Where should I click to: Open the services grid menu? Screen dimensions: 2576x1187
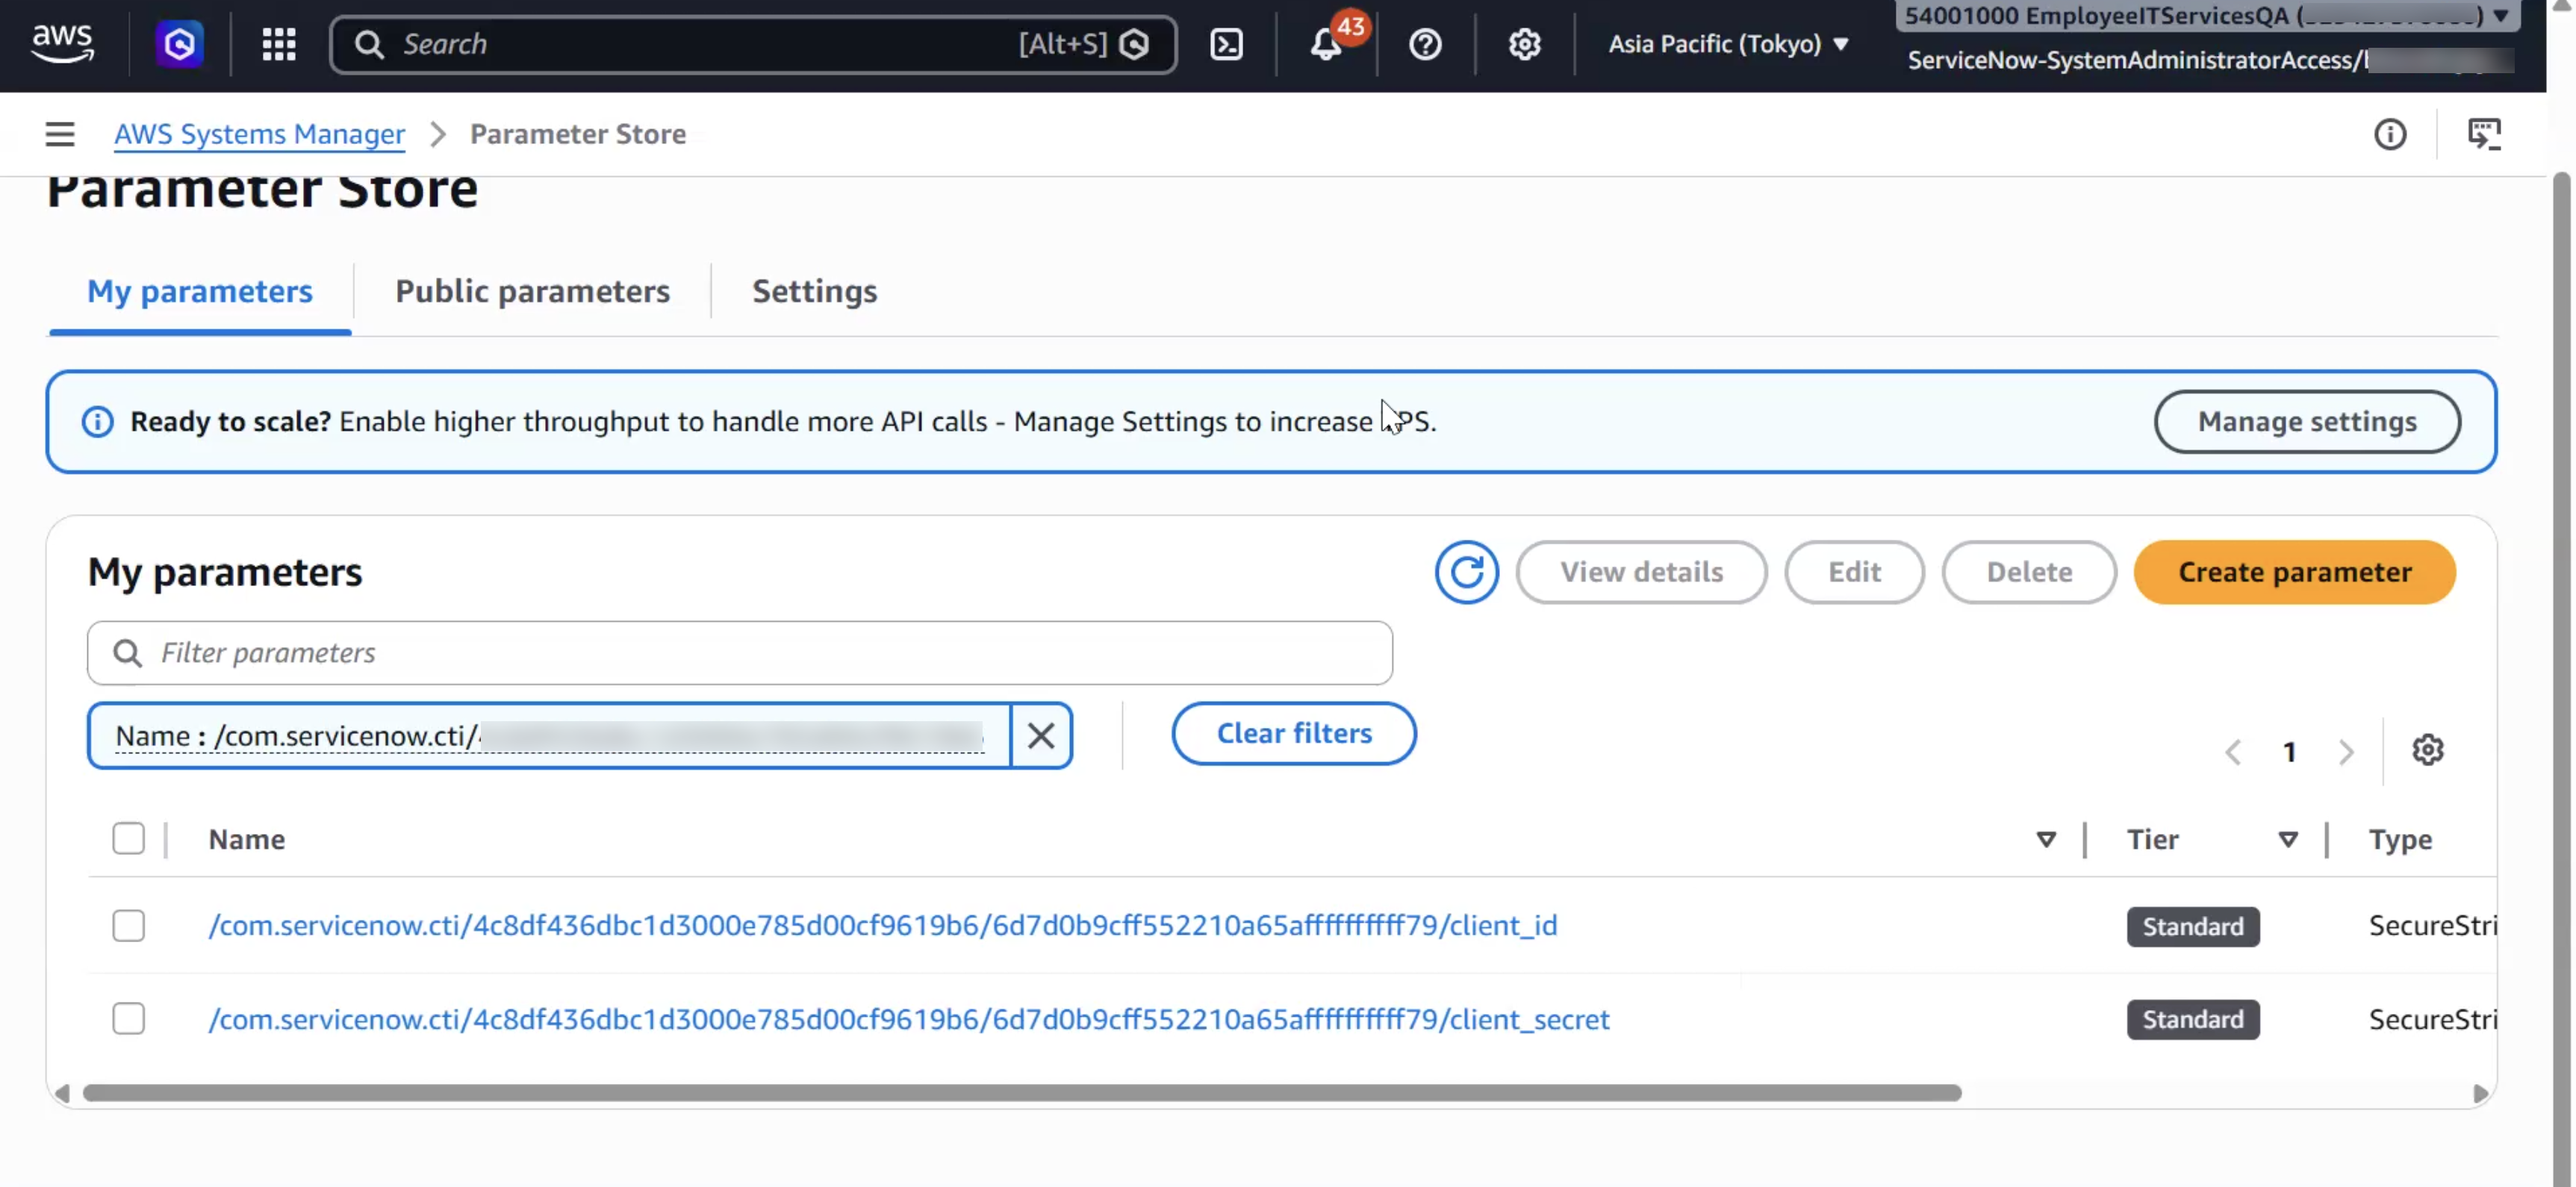[x=279, y=44]
